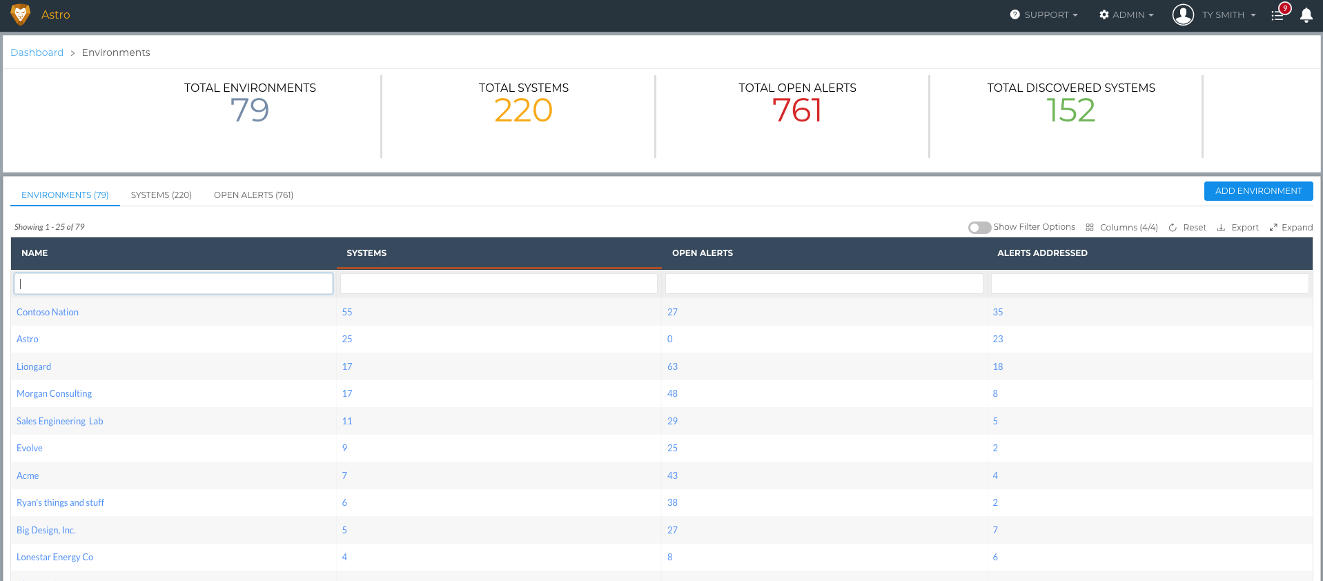The height and width of the screenshot is (581, 1323).
Task: Open the Admin dropdown menu
Action: pos(1126,15)
